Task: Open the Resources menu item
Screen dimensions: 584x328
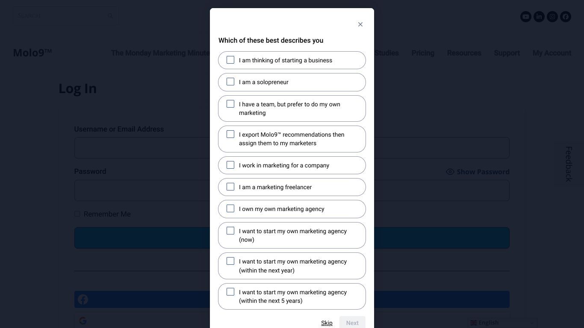Action: click(x=464, y=53)
